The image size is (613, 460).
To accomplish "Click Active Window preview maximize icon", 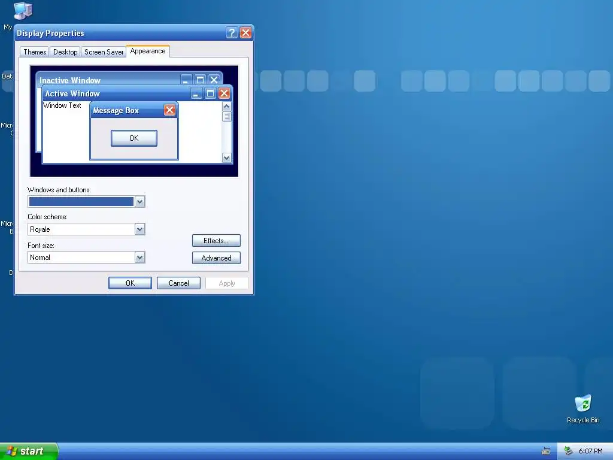I will click(210, 93).
